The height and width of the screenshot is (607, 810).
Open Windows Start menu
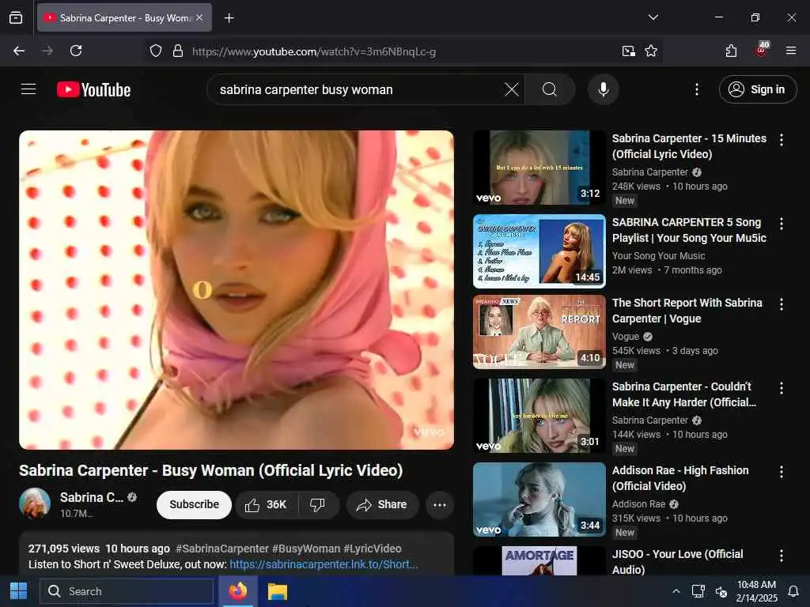[19, 591]
